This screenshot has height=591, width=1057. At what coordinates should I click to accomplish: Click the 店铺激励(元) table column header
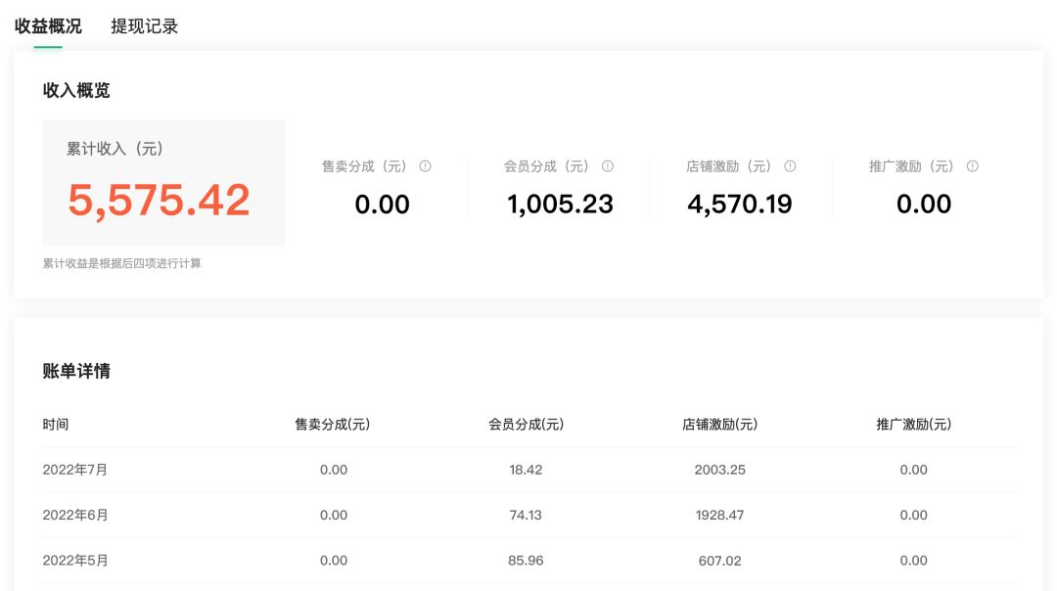[719, 425]
